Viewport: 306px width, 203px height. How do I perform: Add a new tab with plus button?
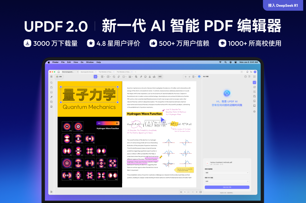click(x=136, y=72)
